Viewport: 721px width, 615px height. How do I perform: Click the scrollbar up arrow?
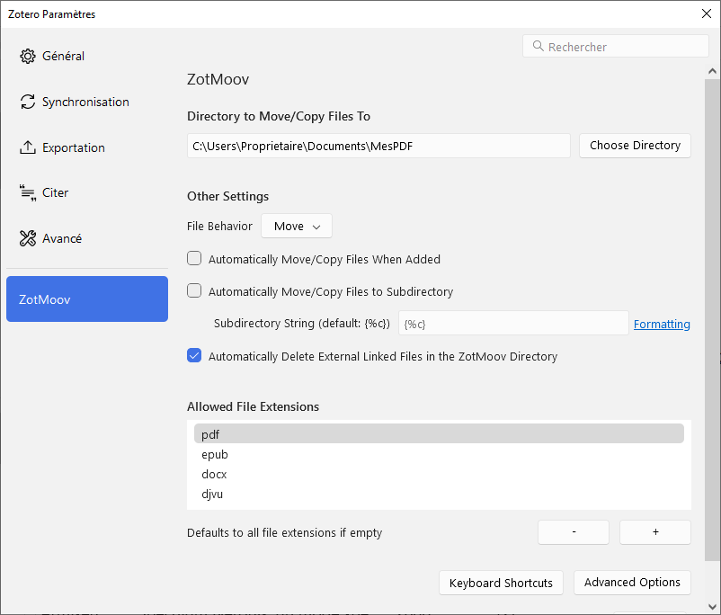pos(712,71)
